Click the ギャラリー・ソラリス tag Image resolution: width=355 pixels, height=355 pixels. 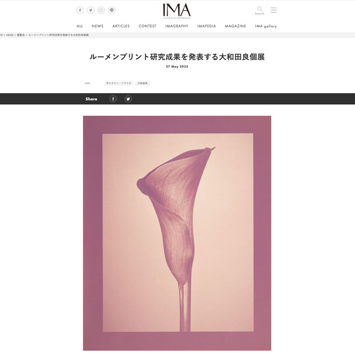click(x=118, y=83)
